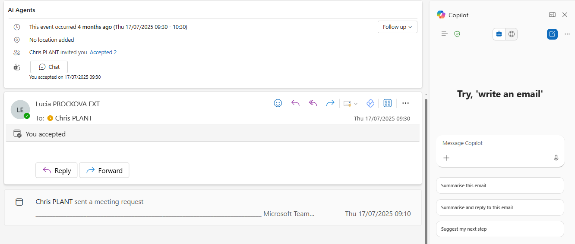This screenshot has width=575, height=244.
Task: Start a new Copilot chat
Action: point(552,34)
